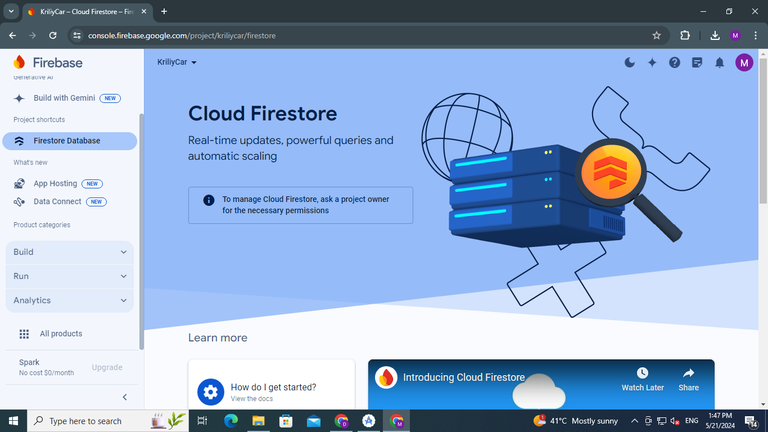Click the Firebase logo in sidebar
The image size is (768, 432).
(x=48, y=62)
